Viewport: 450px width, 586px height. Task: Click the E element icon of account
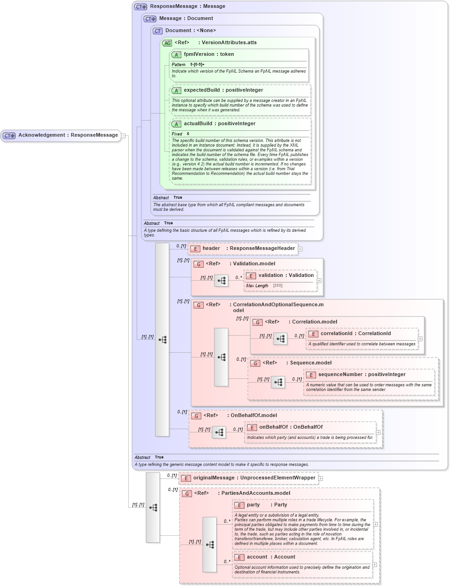coord(239,557)
